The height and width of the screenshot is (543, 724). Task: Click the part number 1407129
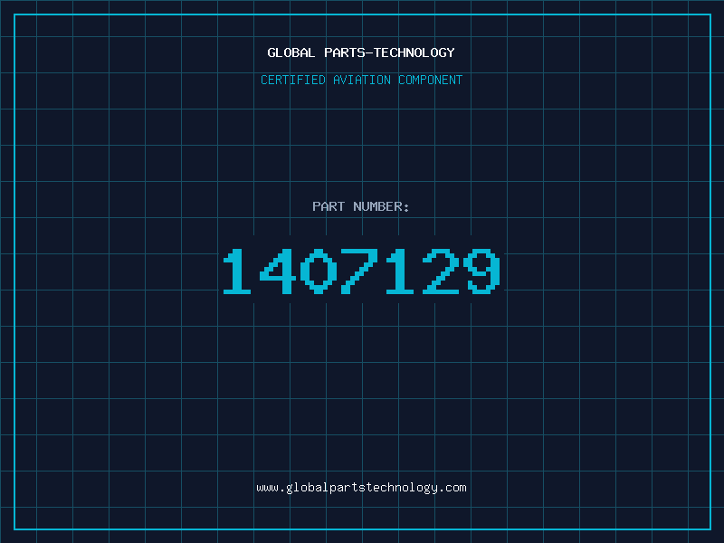pyautogui.click(x=361, y=271)
